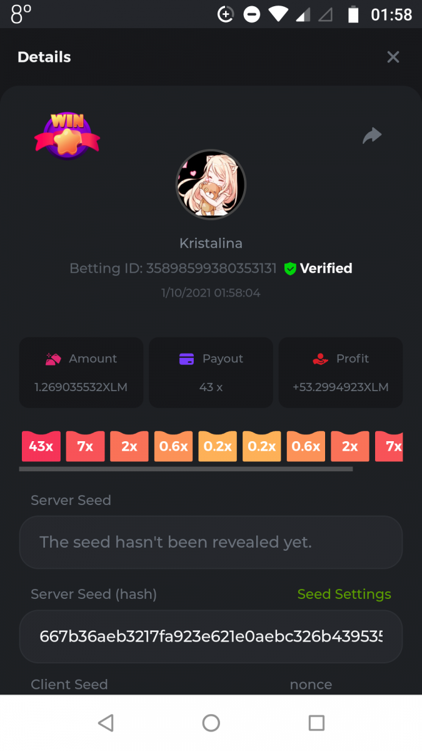The image size is (422, 751).
Task: Click the multiplier list horizontal scrollbar
Action: (x=186, y=468)
